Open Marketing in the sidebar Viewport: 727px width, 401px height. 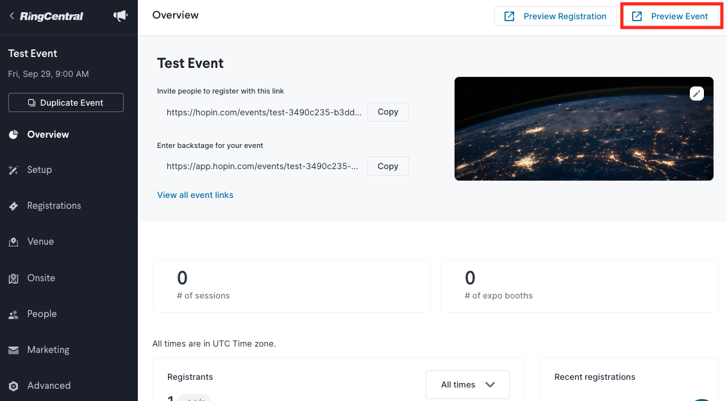48,350
